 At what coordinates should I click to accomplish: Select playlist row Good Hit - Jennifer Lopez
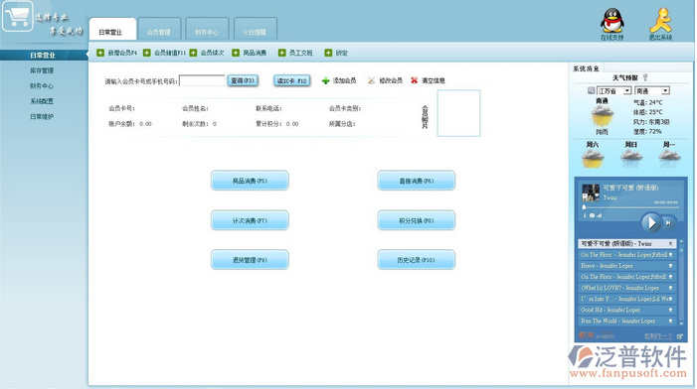(627, 310)
